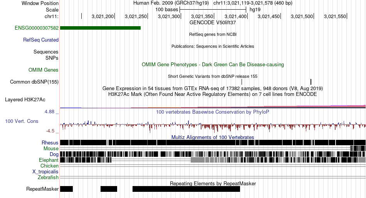Click the Dog alignment row label
Screen dimensions: 366x198
(54, 154)
